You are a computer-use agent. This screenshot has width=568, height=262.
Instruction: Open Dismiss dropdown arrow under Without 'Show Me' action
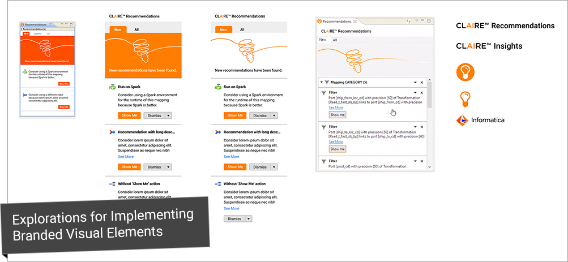pos(248,219)
